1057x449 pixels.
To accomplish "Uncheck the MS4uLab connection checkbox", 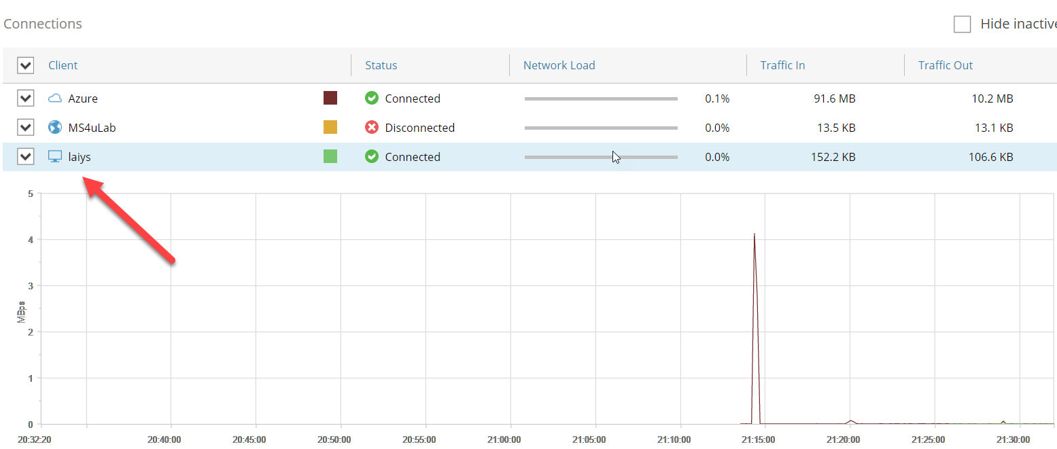I will 25,128.
